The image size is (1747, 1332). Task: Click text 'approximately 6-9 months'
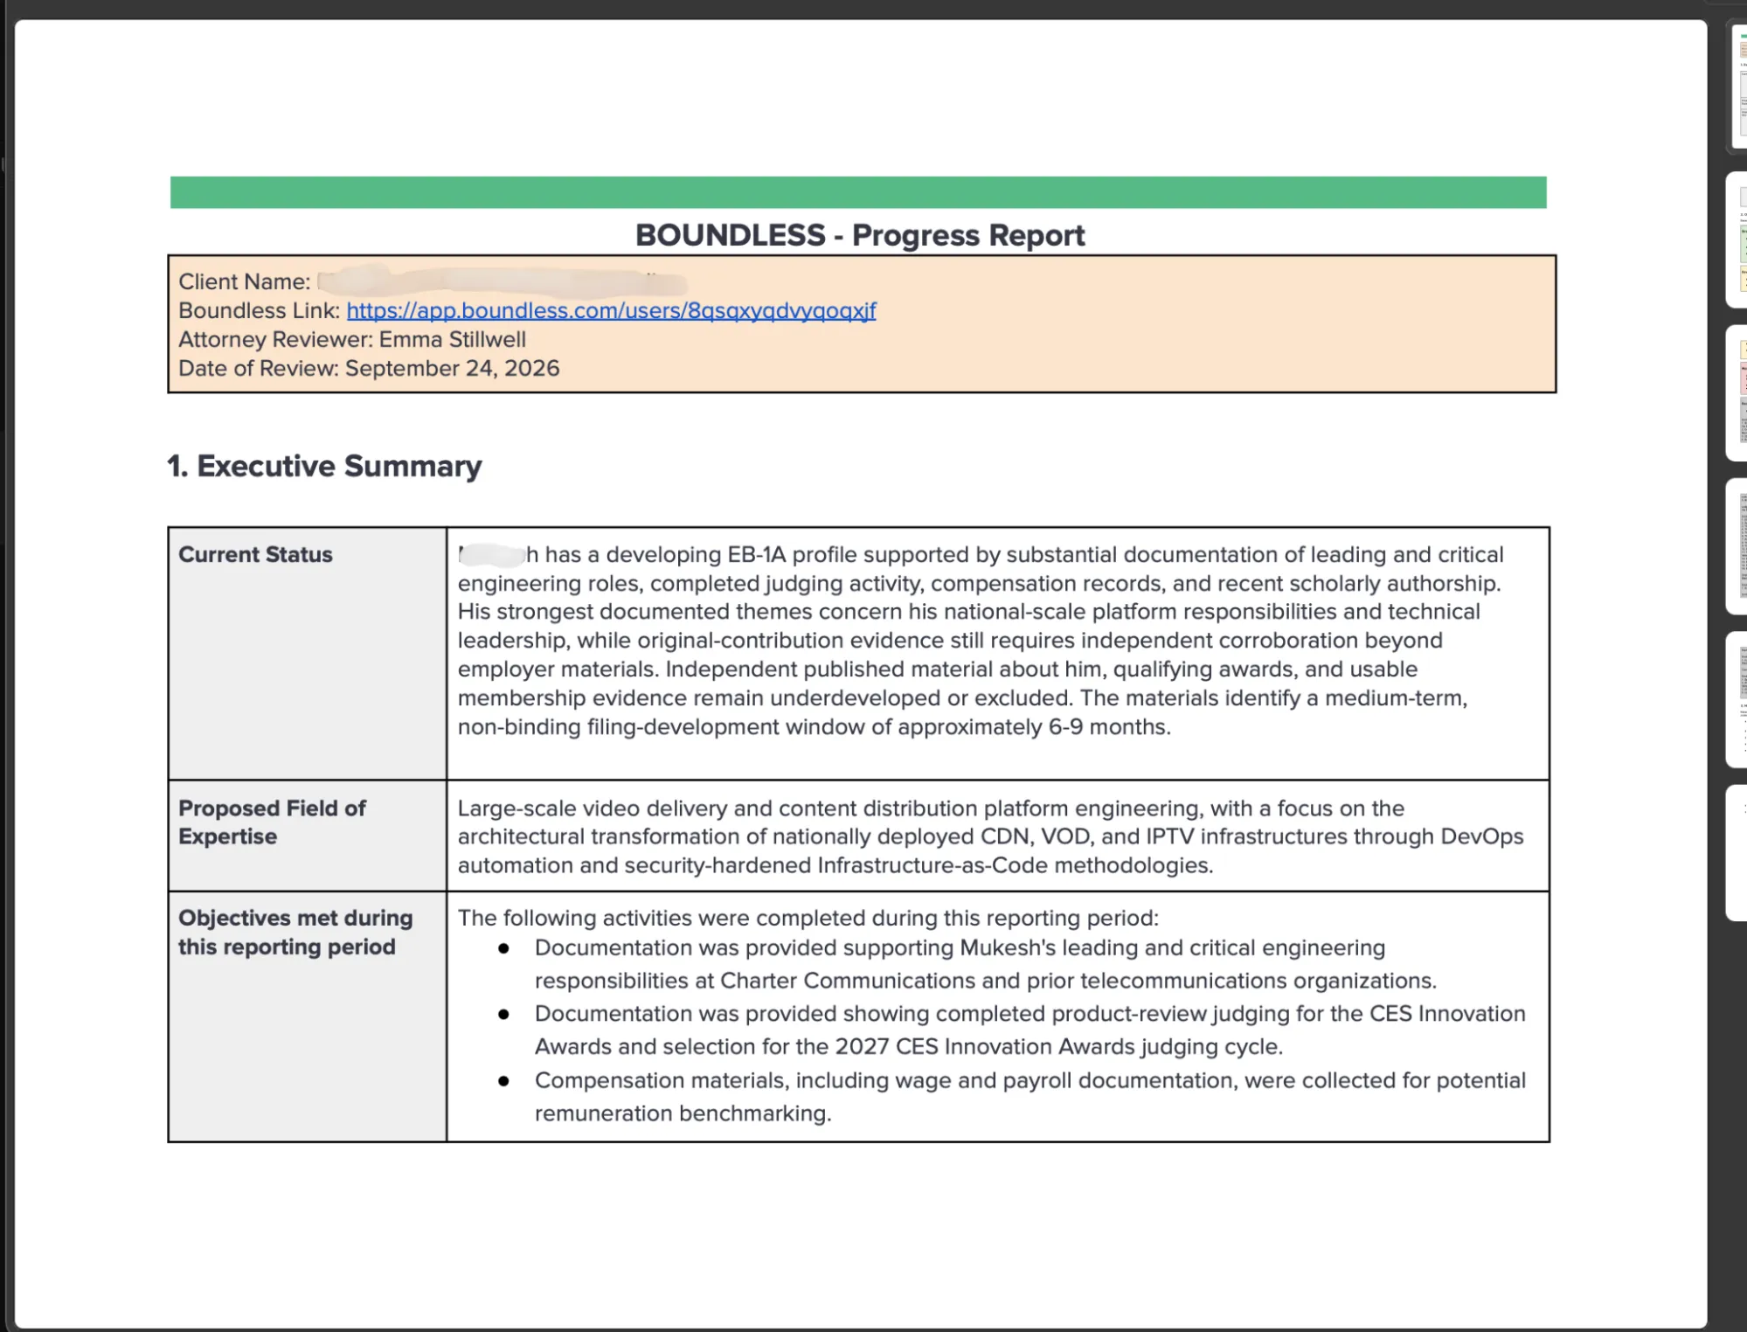(1033, 727)
